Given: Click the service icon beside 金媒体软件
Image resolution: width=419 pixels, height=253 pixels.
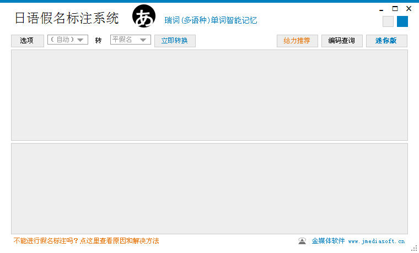Looking at the screenshot, I should [302, 241].
